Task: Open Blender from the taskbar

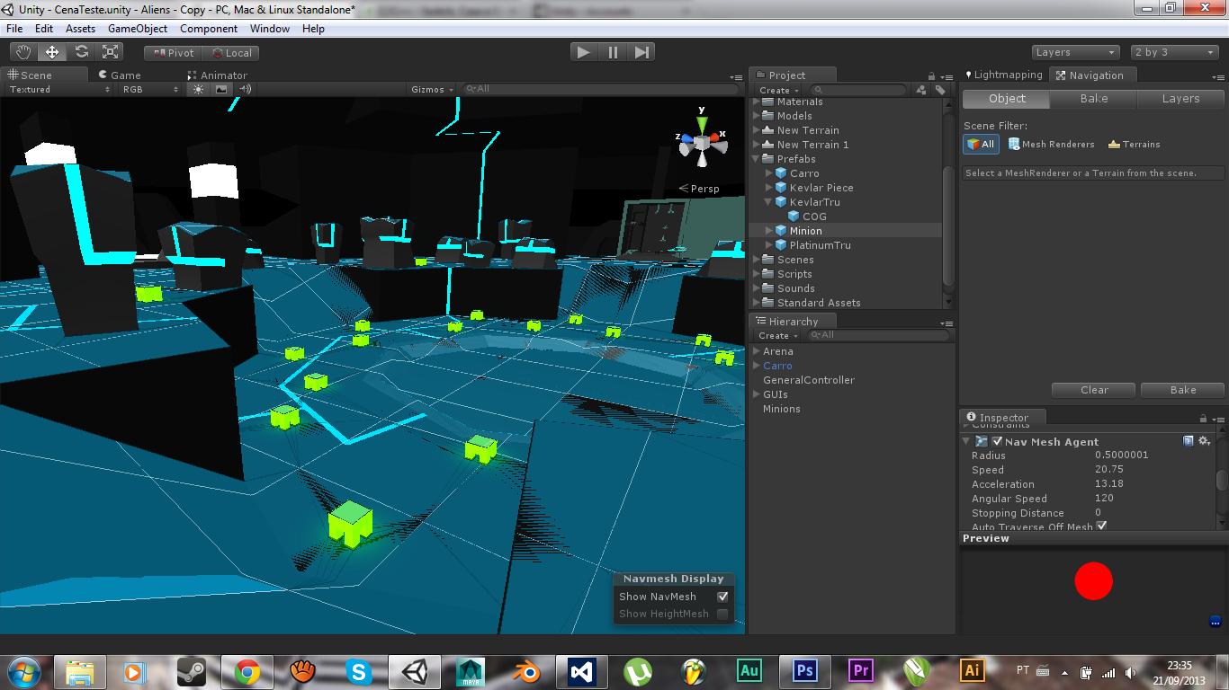Action: (525, 670)
